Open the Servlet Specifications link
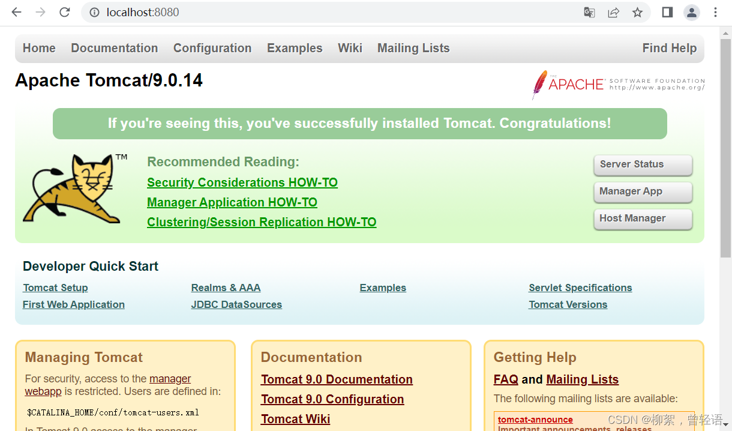The image size is (732, 431). 580,288
